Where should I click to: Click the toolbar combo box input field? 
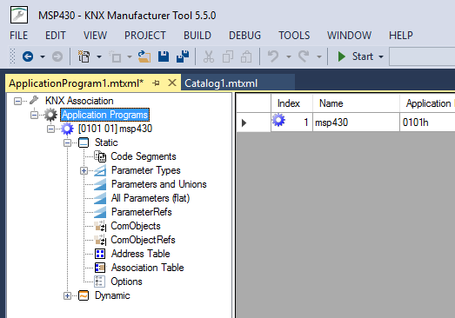click(x=422, y=56)
